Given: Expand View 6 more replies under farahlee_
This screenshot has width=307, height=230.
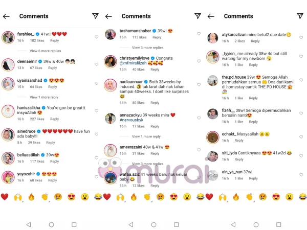Looking at the screenshot, I should [x=45, y=51].
